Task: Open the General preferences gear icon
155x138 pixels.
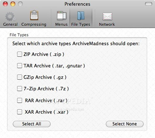Action: pos(10,16)
